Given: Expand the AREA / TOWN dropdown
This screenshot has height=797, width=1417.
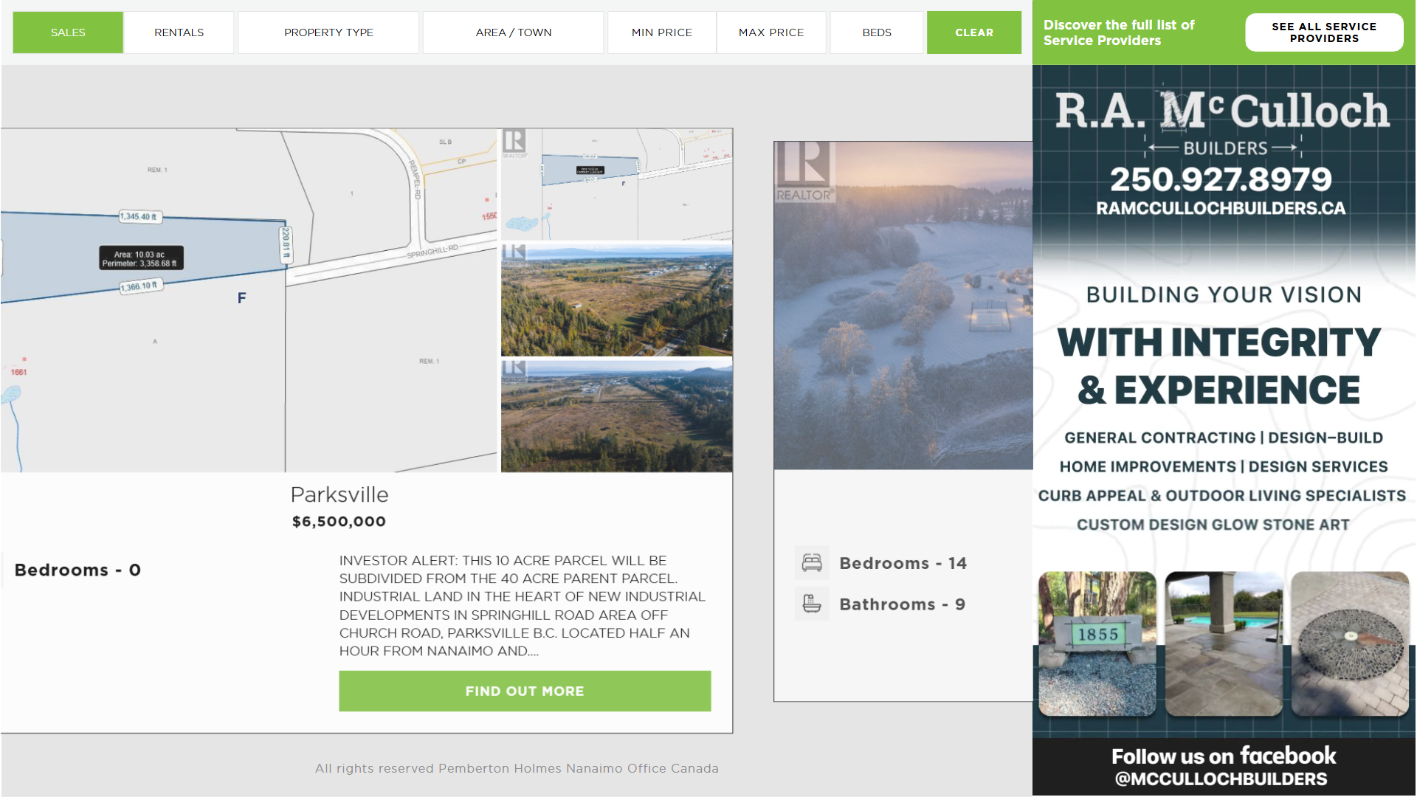Looking at the screenshot, I should click(514, 32).
